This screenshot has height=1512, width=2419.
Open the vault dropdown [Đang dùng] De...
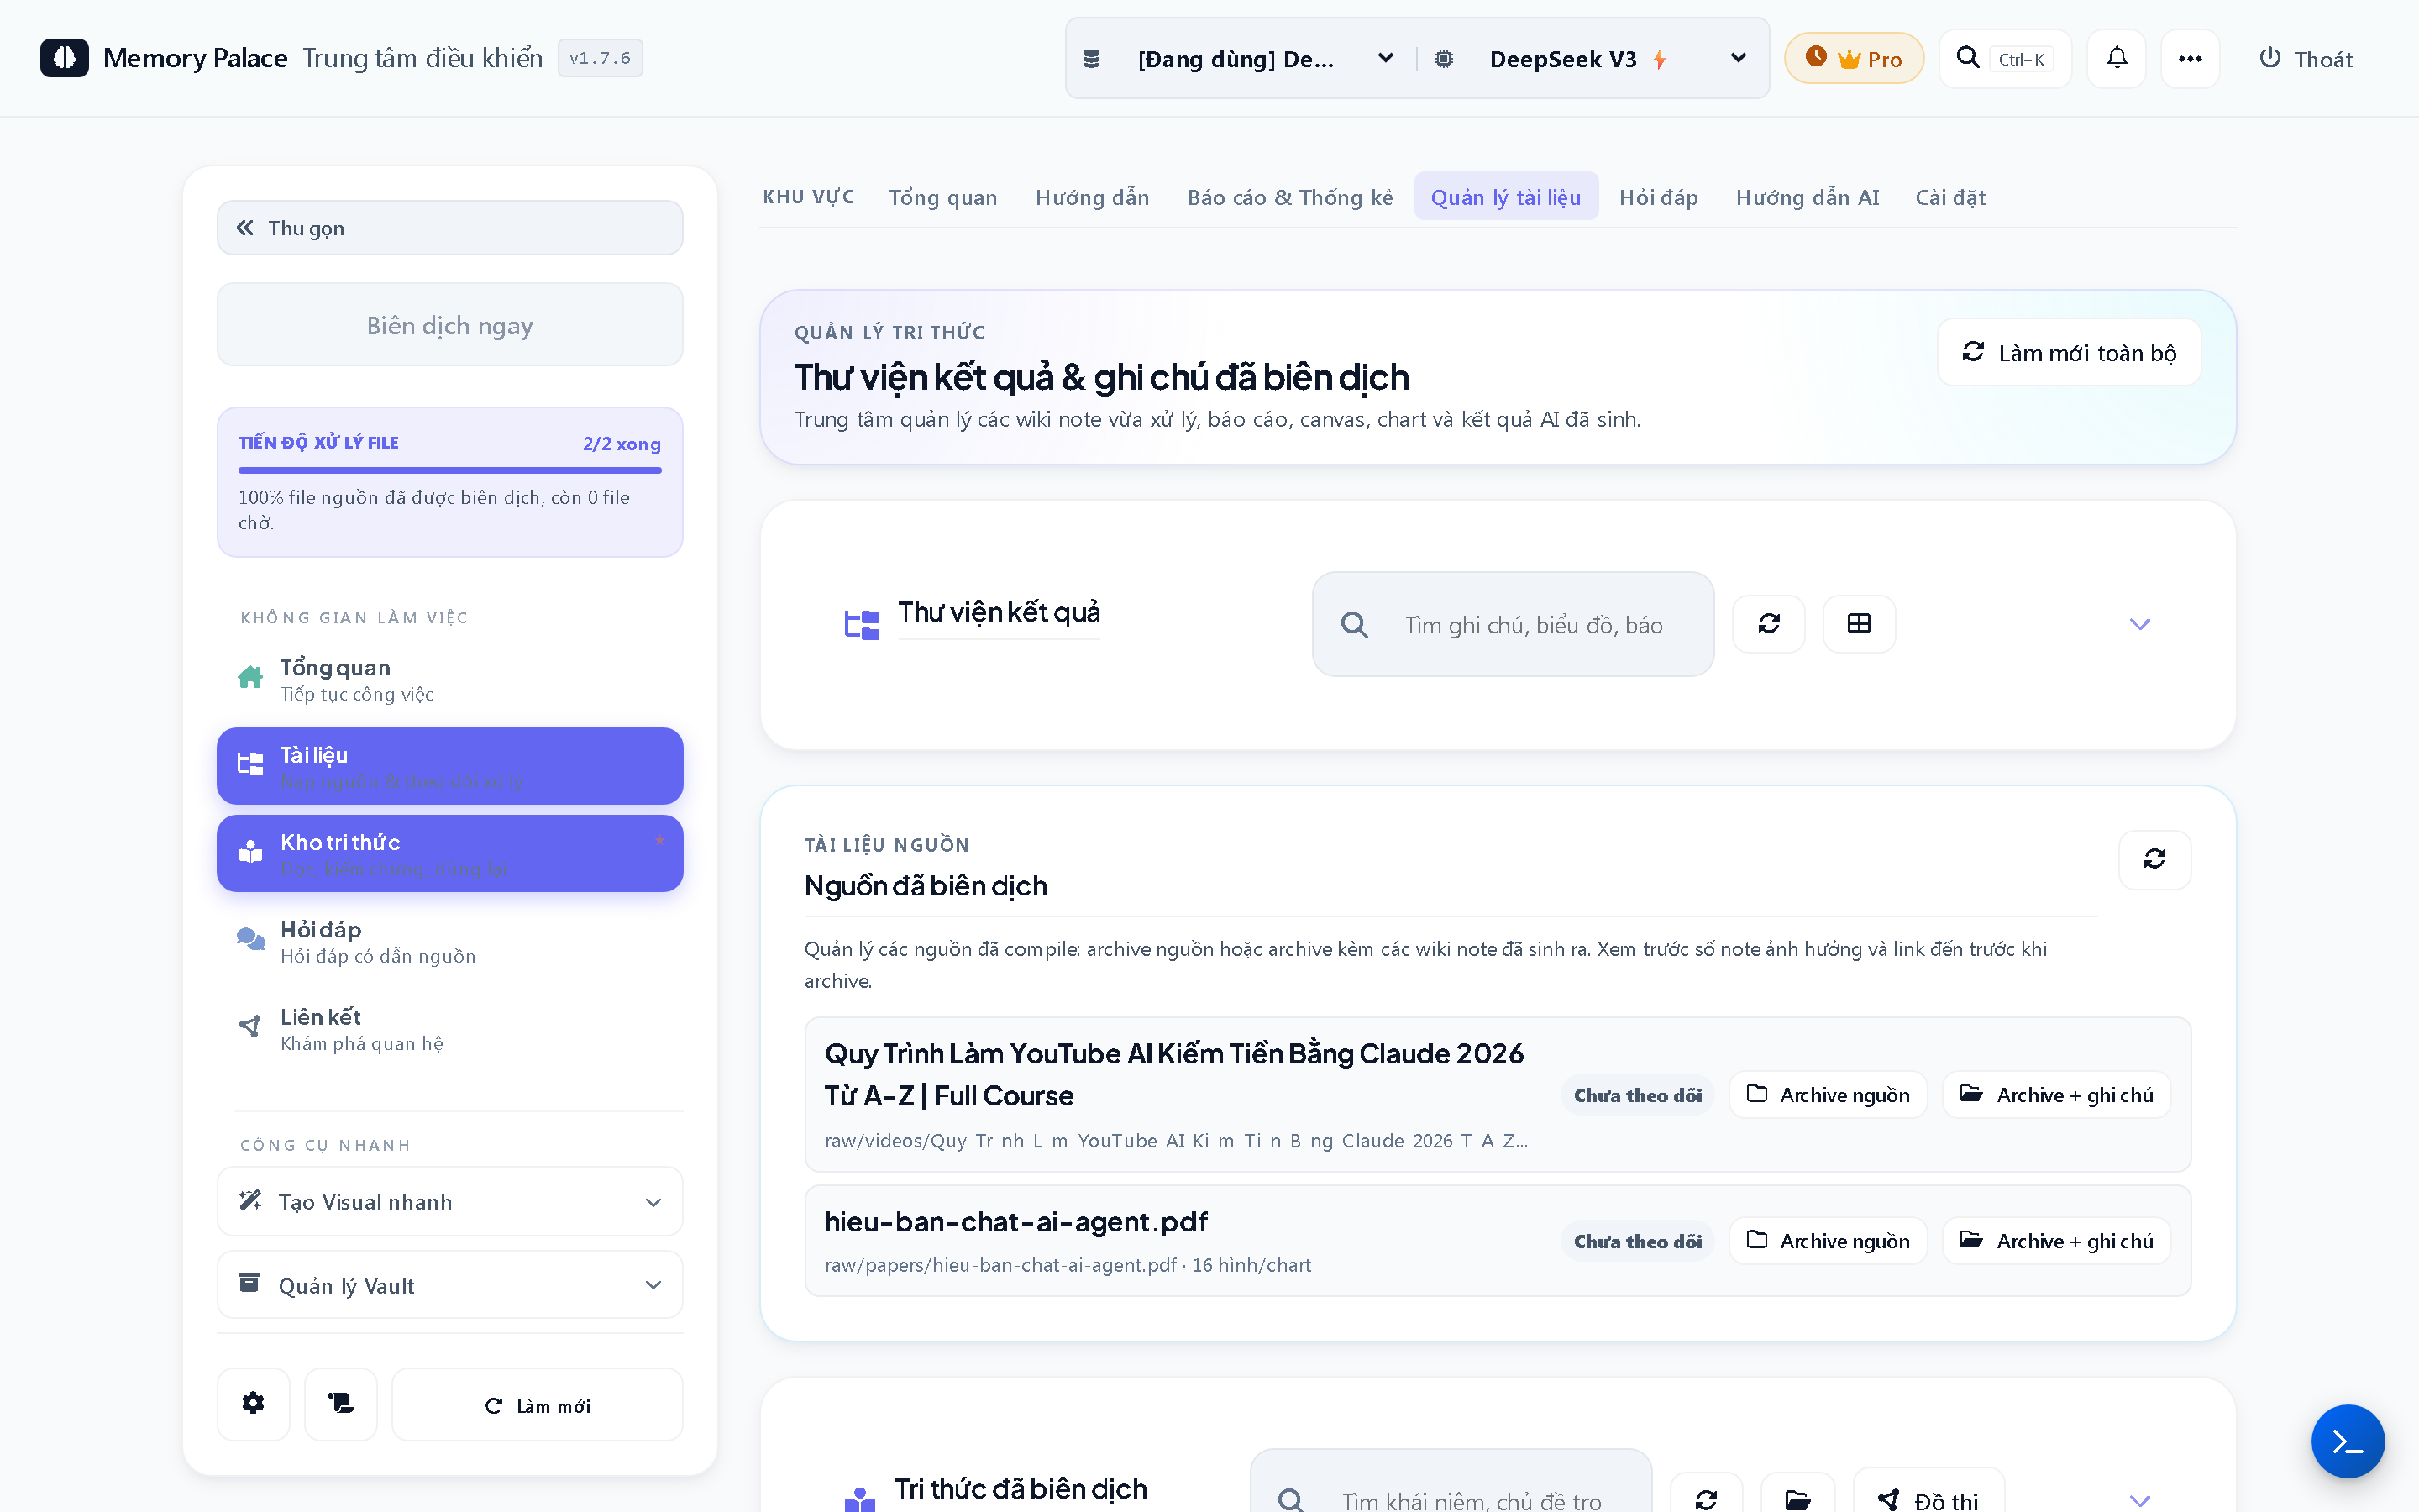[x=1239, y=59]
